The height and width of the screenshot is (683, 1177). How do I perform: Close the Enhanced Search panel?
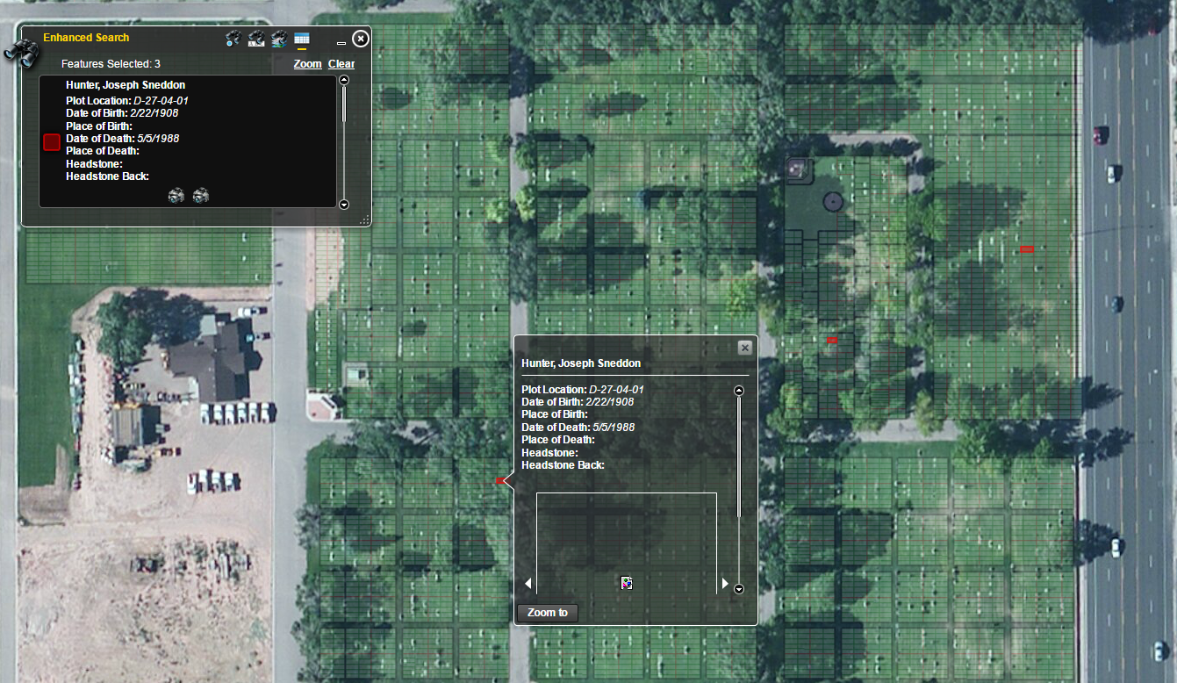click(x=361, y=39)
